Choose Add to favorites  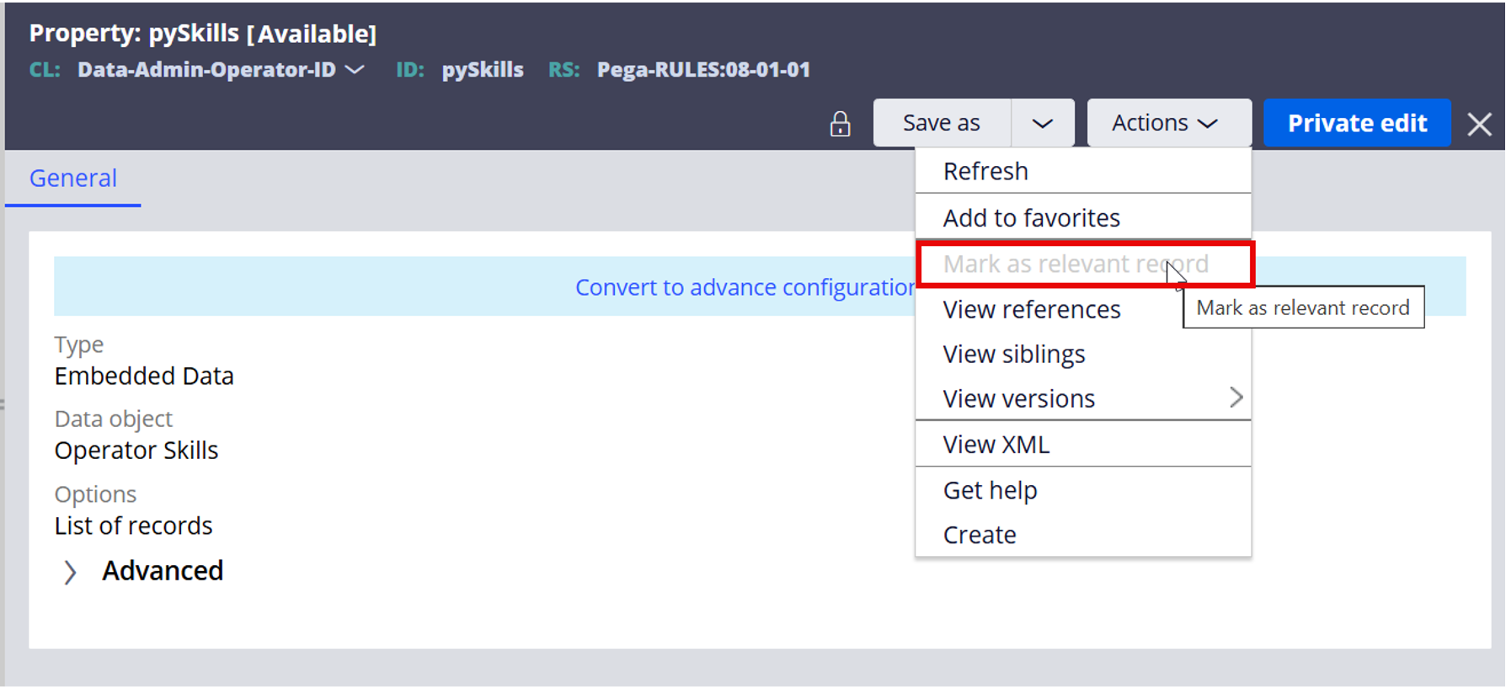pos(1031,218)
